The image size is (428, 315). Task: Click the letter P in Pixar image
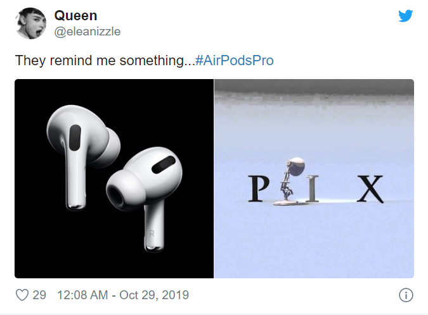point(258,188)
